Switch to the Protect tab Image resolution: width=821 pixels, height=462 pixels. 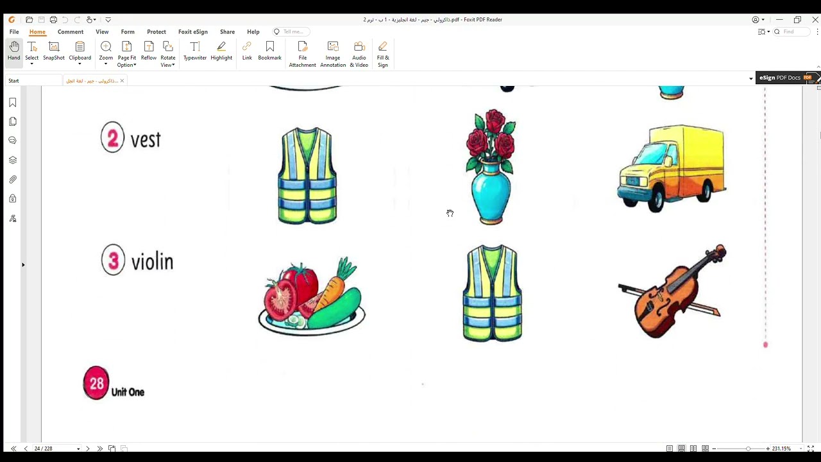click(x=157, y=31)
